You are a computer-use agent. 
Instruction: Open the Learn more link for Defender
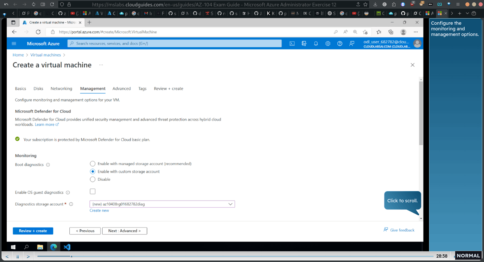(47, 124)
